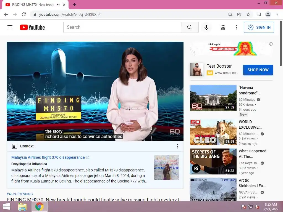283x212 pixels.
Task: Go forward in browser history
Action: coord(15,14)
